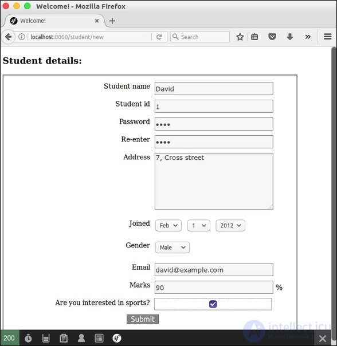Click the Symfony logo in debug toolbar
Viewport: 337px width, 346px height.
pos(116,338)
